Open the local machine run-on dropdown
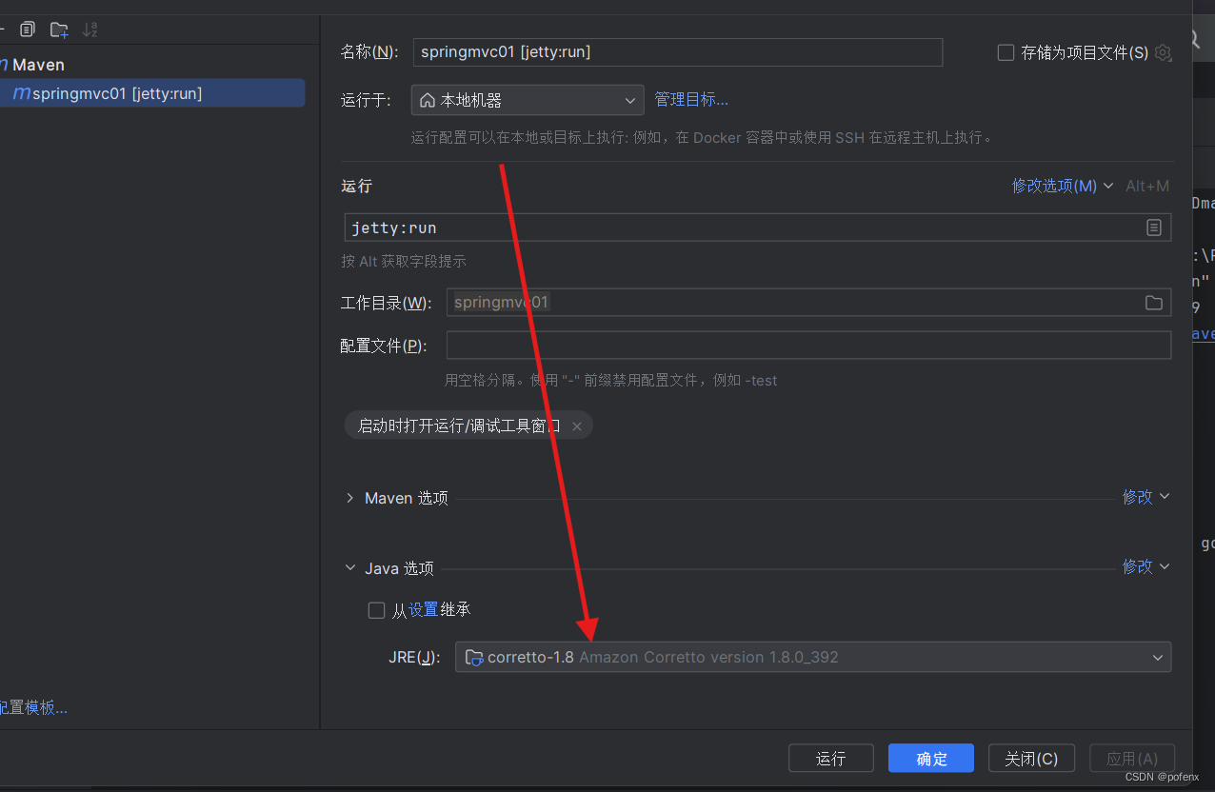Viewport: 1215px width, 792px height. point(528,100)
